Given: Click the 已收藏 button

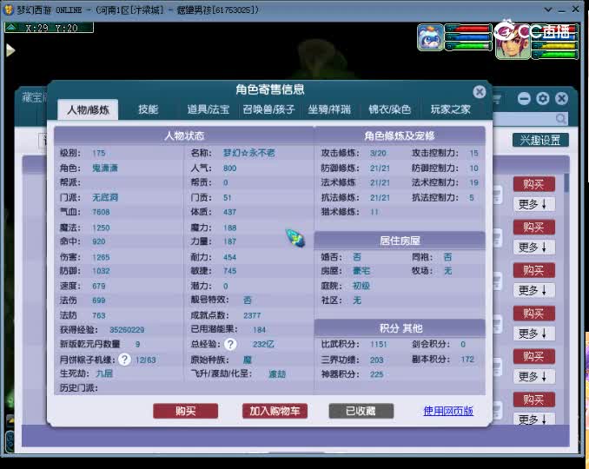Looking at the screenshot, I should 361,411.
